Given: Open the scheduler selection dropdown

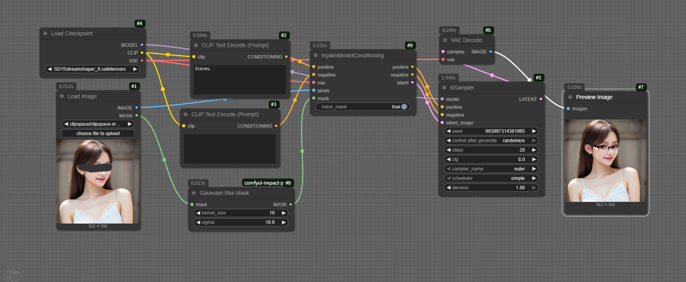Looking at the screenshot, I should pos(491,178).
